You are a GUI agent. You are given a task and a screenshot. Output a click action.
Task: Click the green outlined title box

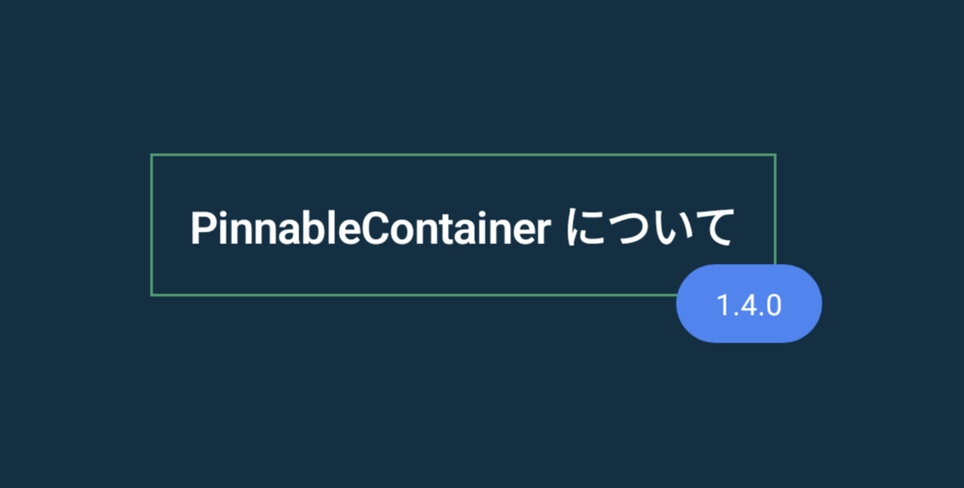coord(463,225)
